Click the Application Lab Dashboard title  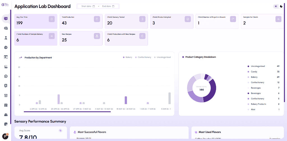pyautogui.click(x=43, y=6)
